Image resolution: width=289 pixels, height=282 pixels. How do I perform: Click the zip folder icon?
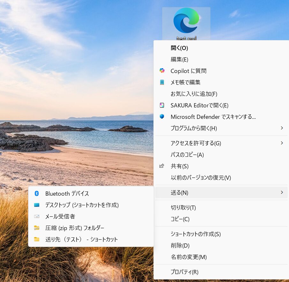pos(37,228)
